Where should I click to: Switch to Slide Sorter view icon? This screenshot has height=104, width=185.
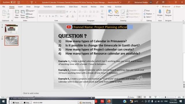point(145,97)
